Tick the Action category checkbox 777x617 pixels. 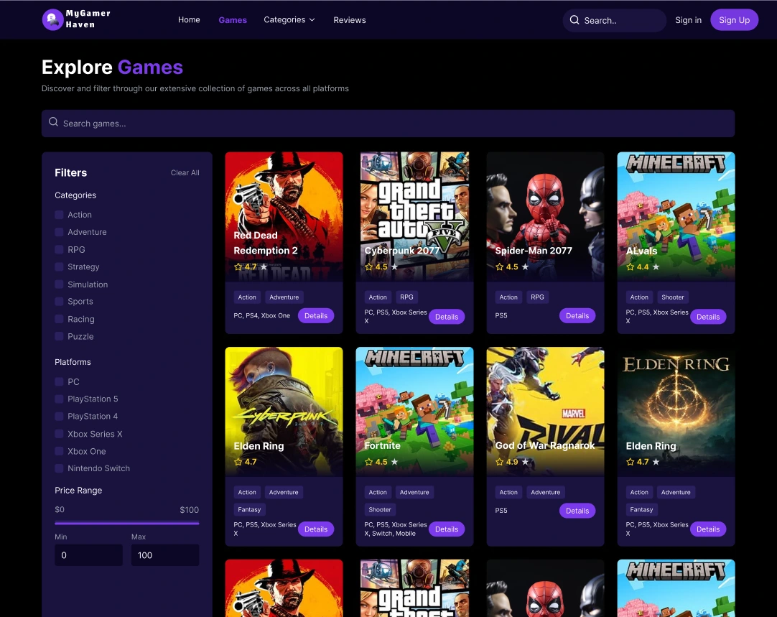click(59, 215)
